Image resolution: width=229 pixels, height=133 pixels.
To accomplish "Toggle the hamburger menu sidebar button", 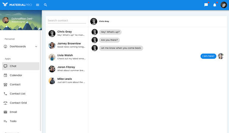I will coord(37,5).
